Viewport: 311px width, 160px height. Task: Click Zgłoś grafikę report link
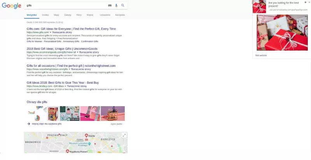(x=116, y=124)
